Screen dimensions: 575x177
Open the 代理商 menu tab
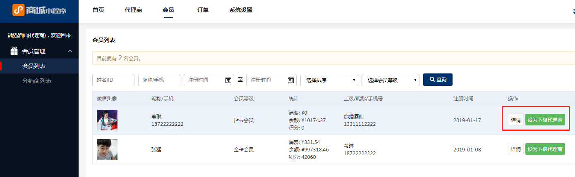tap(133, 10)
